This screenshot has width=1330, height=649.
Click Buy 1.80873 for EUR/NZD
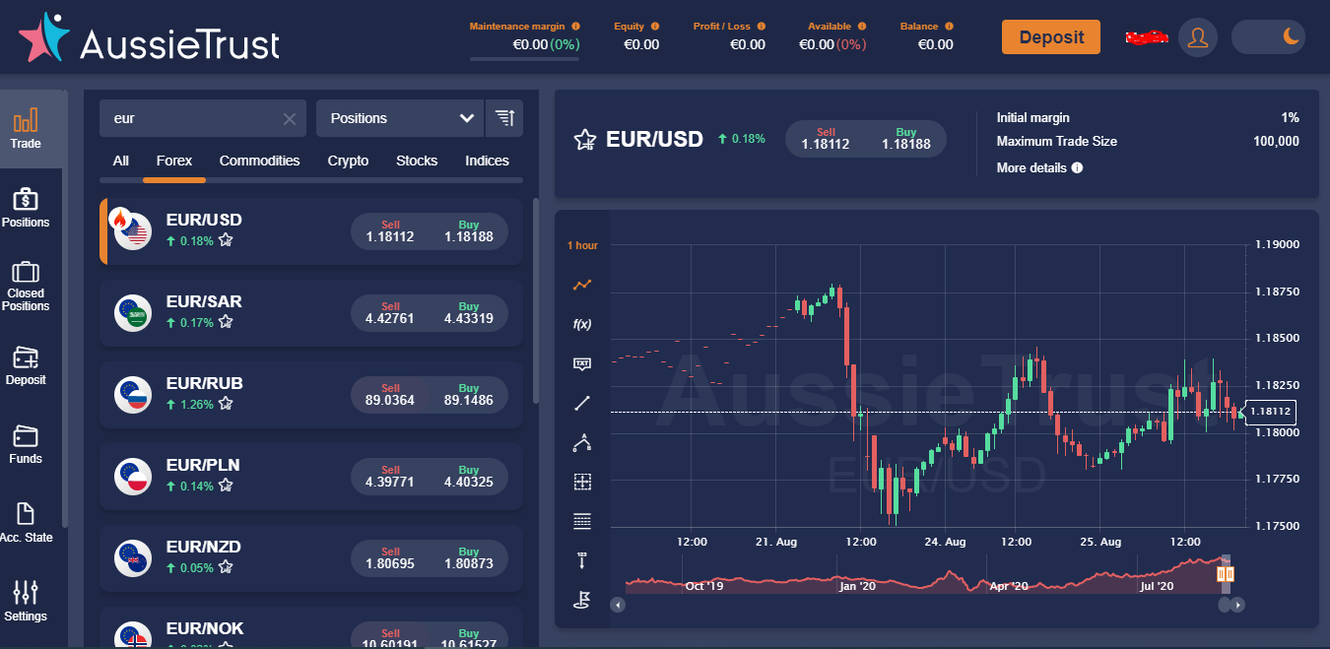pyautogui.click(x=469, y=558)
